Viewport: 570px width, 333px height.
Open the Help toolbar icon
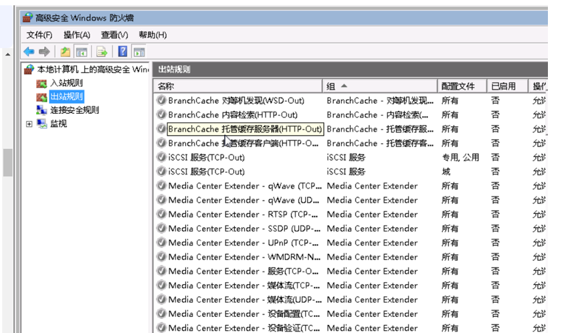[123, 51]
